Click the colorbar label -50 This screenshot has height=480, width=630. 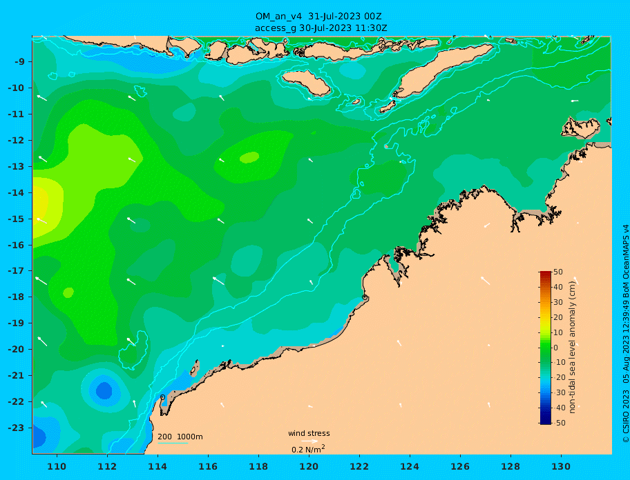[x=558, y=423]
